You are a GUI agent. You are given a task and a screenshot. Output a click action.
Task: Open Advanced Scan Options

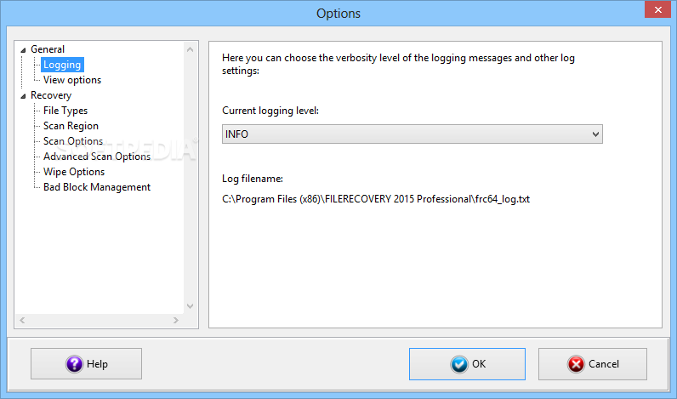point(97,157)
